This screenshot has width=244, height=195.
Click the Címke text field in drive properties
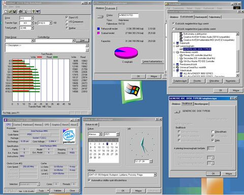128,15
